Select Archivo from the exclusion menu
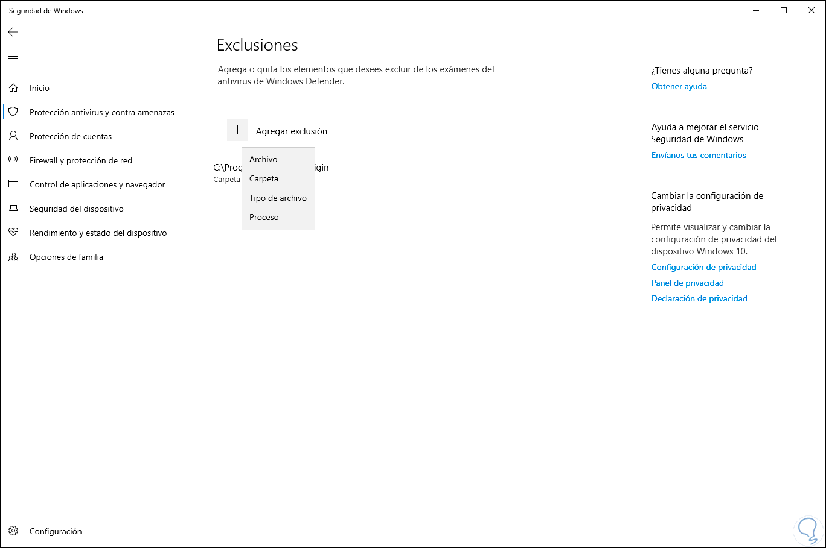The width and height of the screenshot is (826, 548). coord(278,159)
